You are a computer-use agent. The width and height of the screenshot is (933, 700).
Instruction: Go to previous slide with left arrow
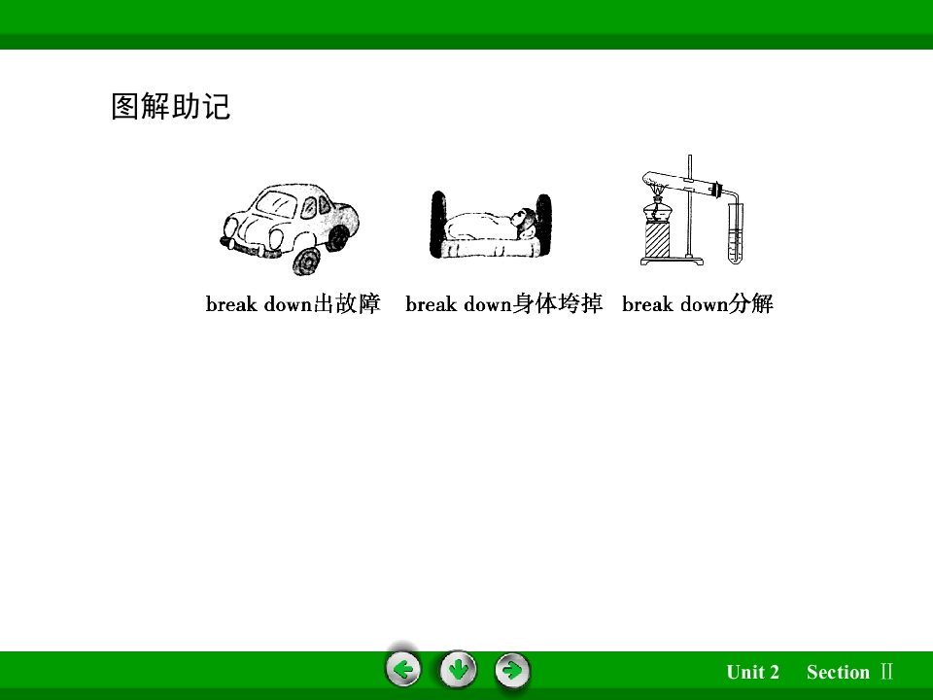pos(402,670)
